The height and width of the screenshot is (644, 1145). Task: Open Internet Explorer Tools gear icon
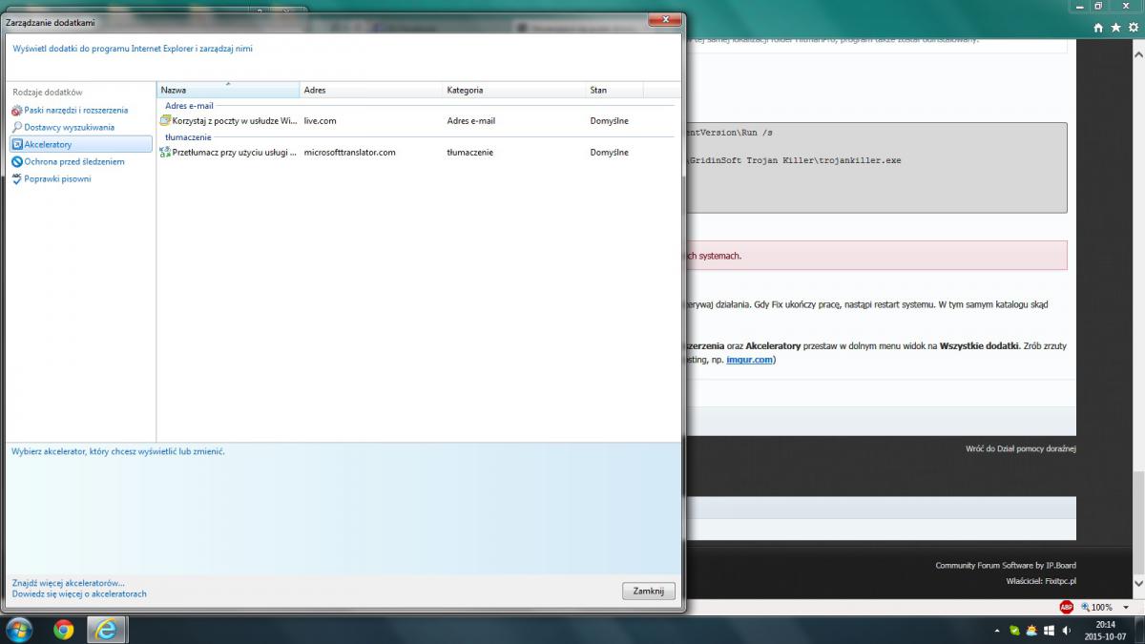click(x=1132, y=28)
